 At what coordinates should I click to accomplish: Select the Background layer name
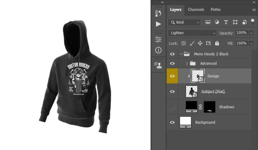(x=205, y=122)
